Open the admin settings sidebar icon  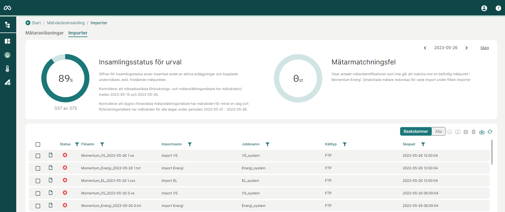tap(8, 82)
